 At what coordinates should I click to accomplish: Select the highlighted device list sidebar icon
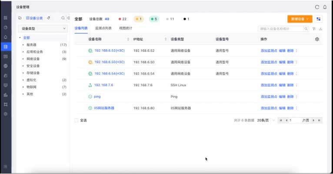point(6,47)
